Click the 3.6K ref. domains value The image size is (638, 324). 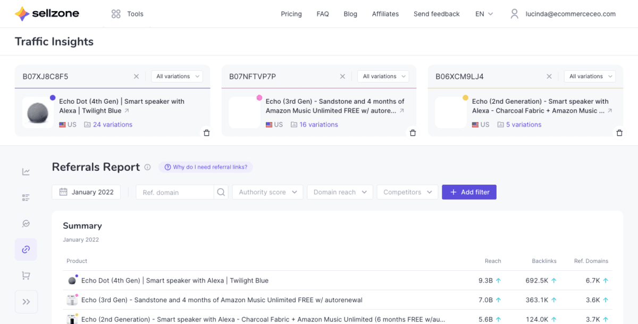click(x=593, y=300)
